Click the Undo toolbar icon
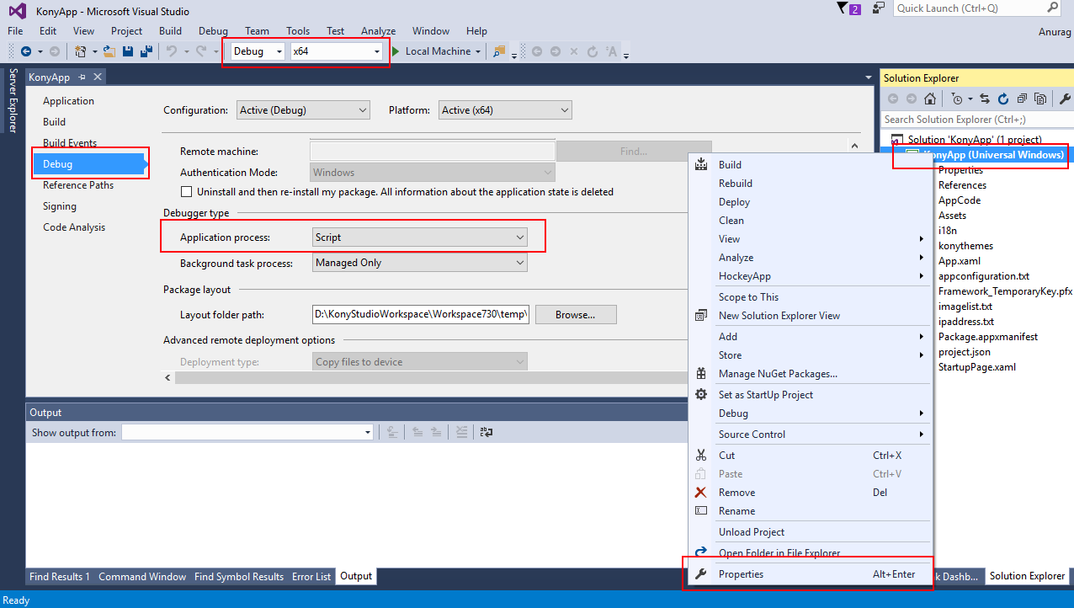The image size is (1074, 608). coord(171,51)
